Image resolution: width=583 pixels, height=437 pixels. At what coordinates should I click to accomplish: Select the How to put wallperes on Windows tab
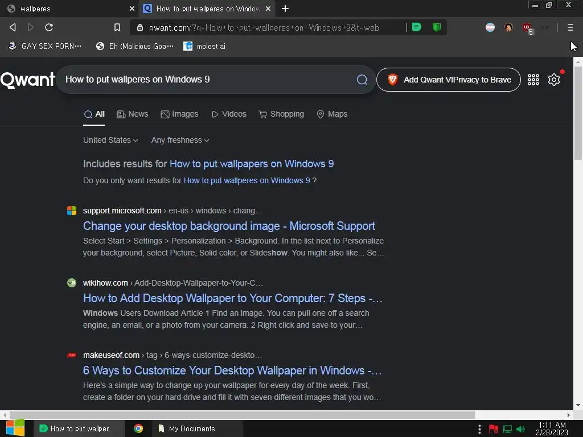click(207, 9)
